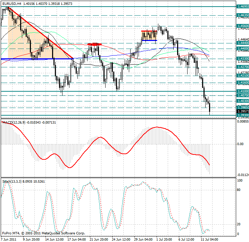Screen dimensions: 249x242
Task: Click the current price 1.3957 marker
Action: pos(242,111)
